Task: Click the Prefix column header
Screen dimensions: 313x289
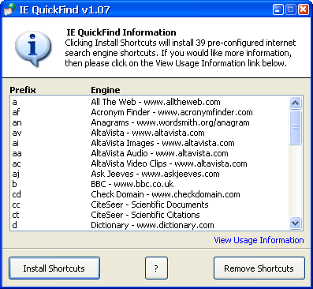Action: click(23, 90)
